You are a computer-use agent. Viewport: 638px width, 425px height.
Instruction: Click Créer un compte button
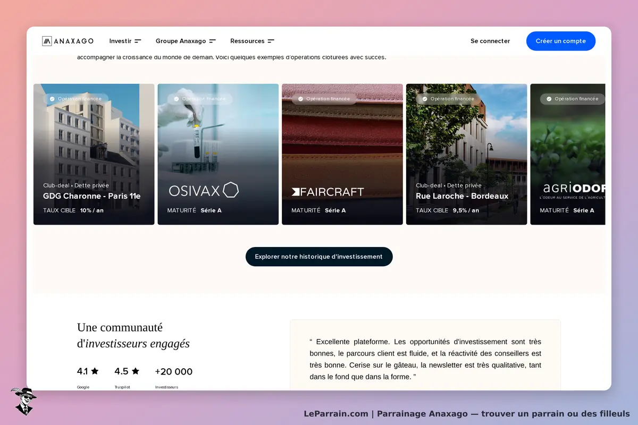[x=561, y=41]
